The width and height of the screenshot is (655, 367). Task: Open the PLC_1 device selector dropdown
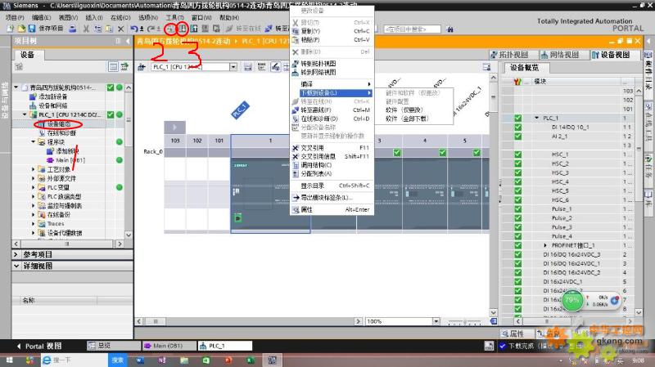(233, 67)
